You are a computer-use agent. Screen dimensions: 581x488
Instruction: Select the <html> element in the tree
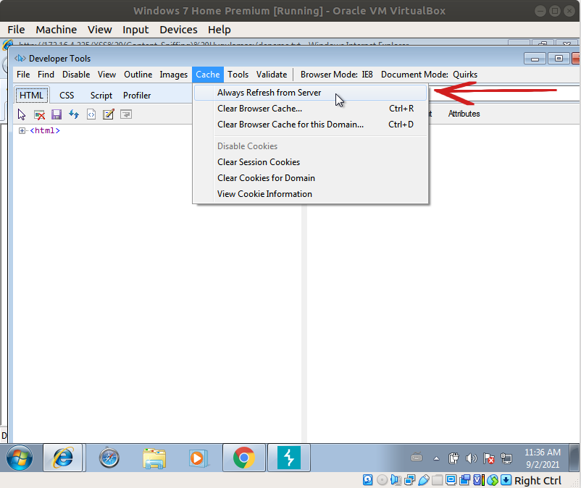pos(45,131)
